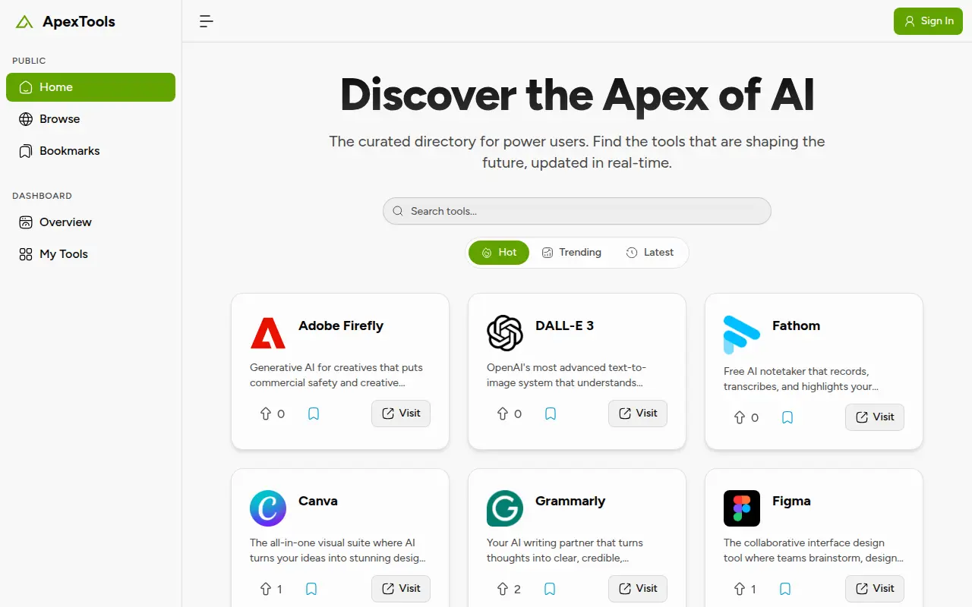Focus the Search tools field
Image resolution: width=972 pixels, height=607 pixels.
577,211
